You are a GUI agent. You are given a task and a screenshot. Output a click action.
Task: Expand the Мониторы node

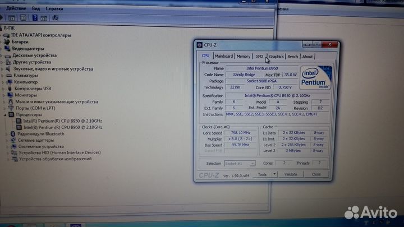[x=4, y=95]
